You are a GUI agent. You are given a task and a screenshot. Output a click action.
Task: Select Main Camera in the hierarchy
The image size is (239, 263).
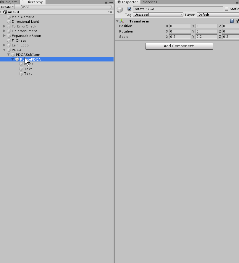[23, 17]
